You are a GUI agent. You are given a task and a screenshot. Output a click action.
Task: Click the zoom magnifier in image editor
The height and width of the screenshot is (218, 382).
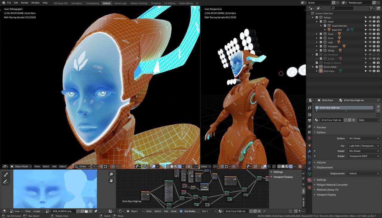point(111,174)
